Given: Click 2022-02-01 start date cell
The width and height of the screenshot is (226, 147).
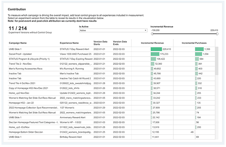Looking at the screenshot, I should (x=99, y=103).
